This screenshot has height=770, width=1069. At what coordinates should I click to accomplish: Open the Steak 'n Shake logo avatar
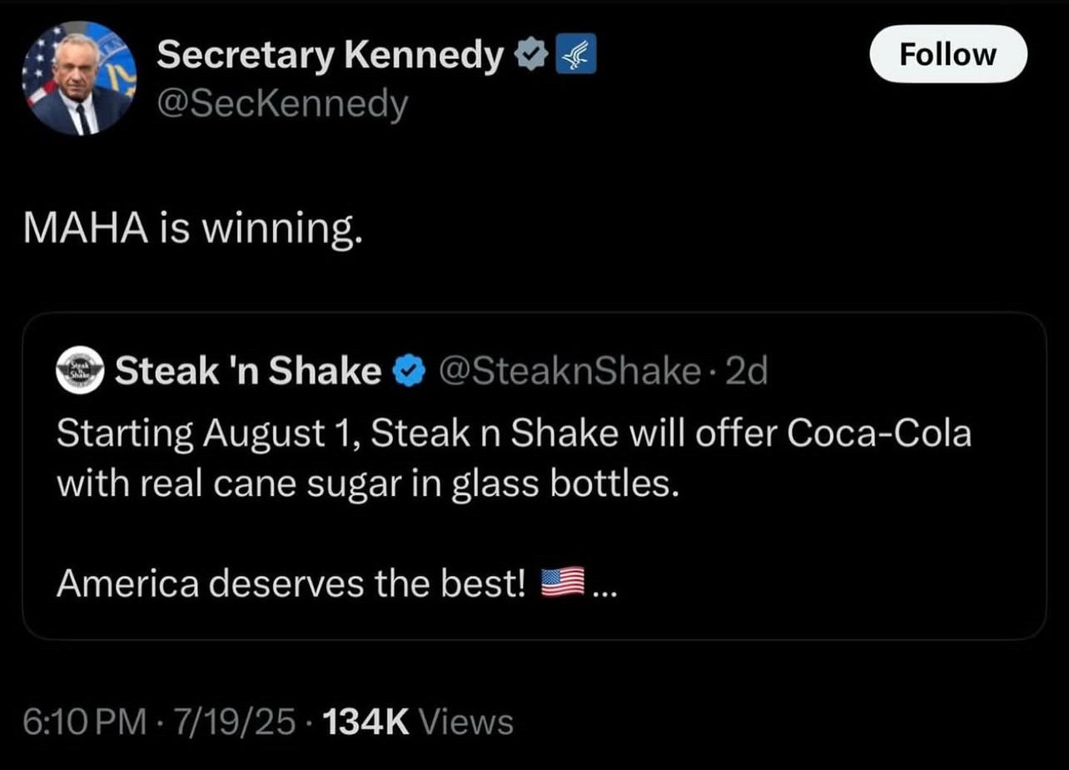tap(79, 371)
